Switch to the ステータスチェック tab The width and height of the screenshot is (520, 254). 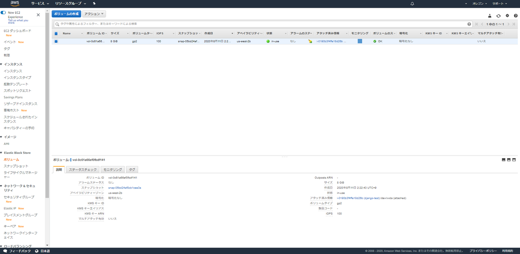[x=83, y=169]
